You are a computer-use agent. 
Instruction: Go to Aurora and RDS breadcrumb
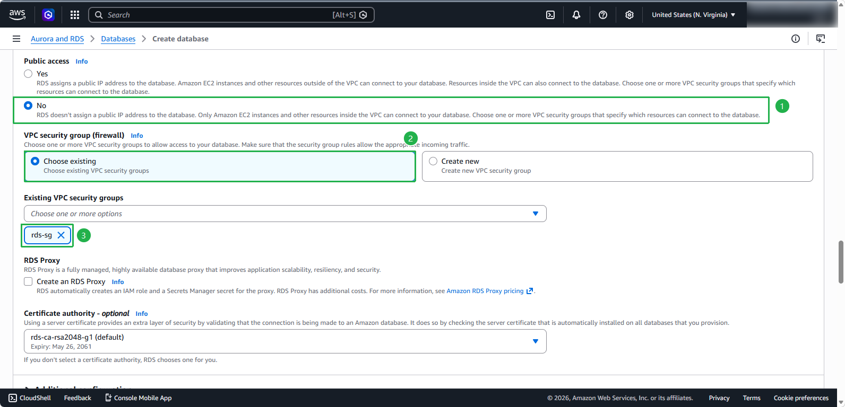click(x=57, y=39)
